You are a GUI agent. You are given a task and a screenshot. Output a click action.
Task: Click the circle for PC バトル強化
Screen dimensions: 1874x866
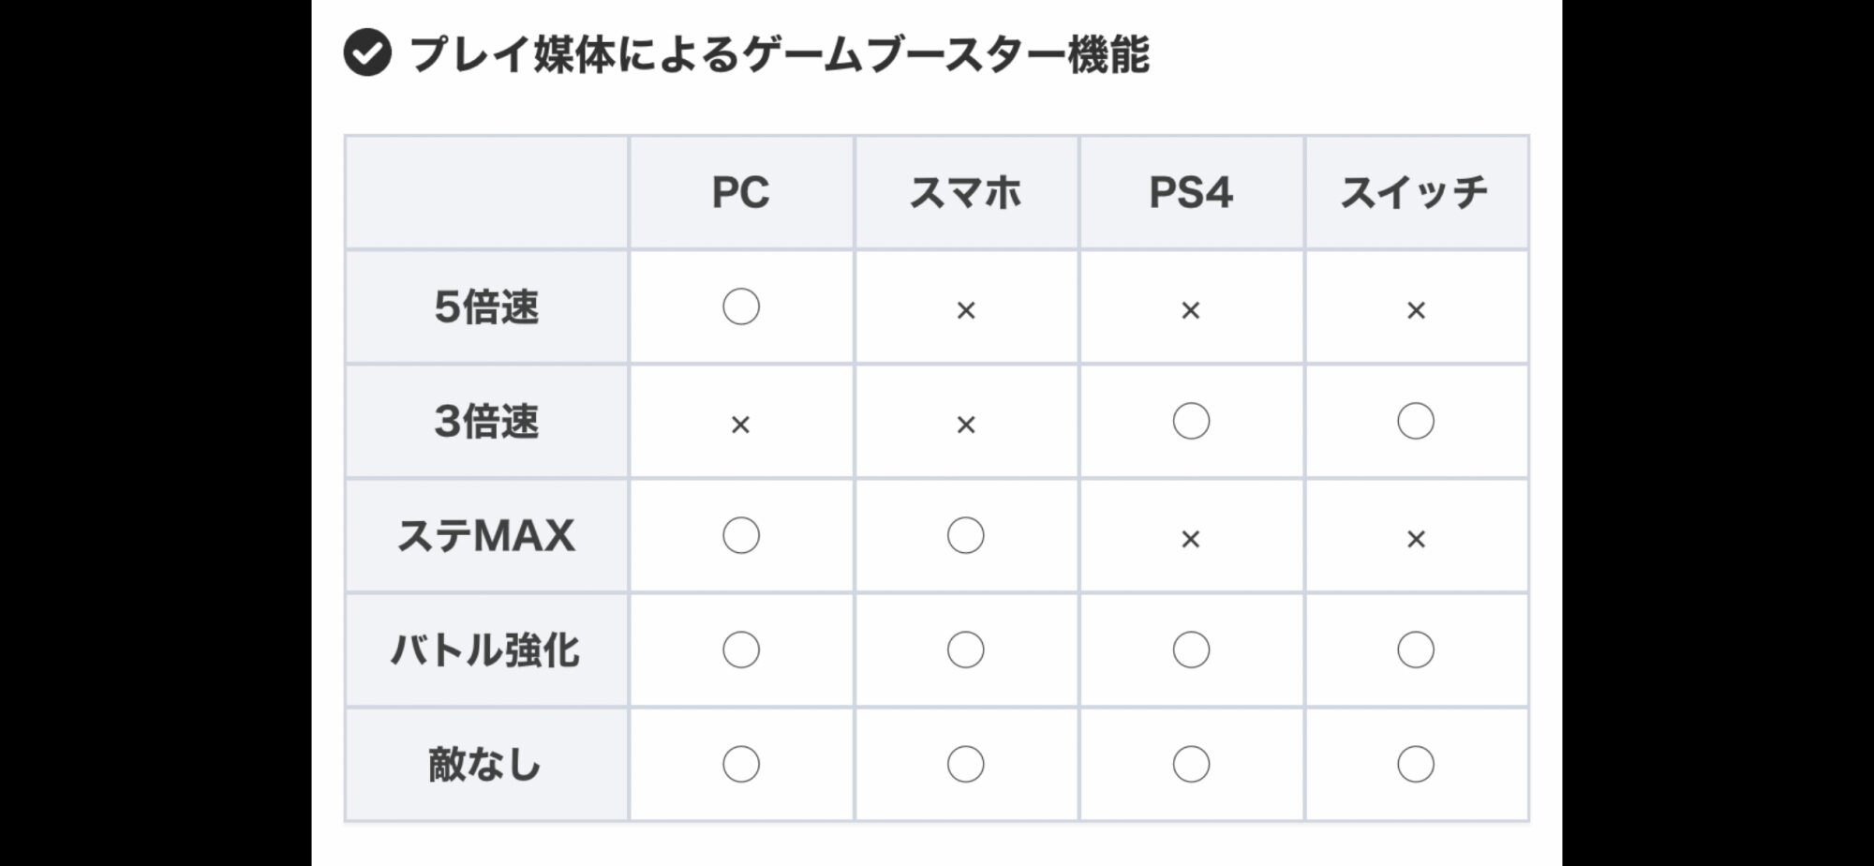point(741,650)
